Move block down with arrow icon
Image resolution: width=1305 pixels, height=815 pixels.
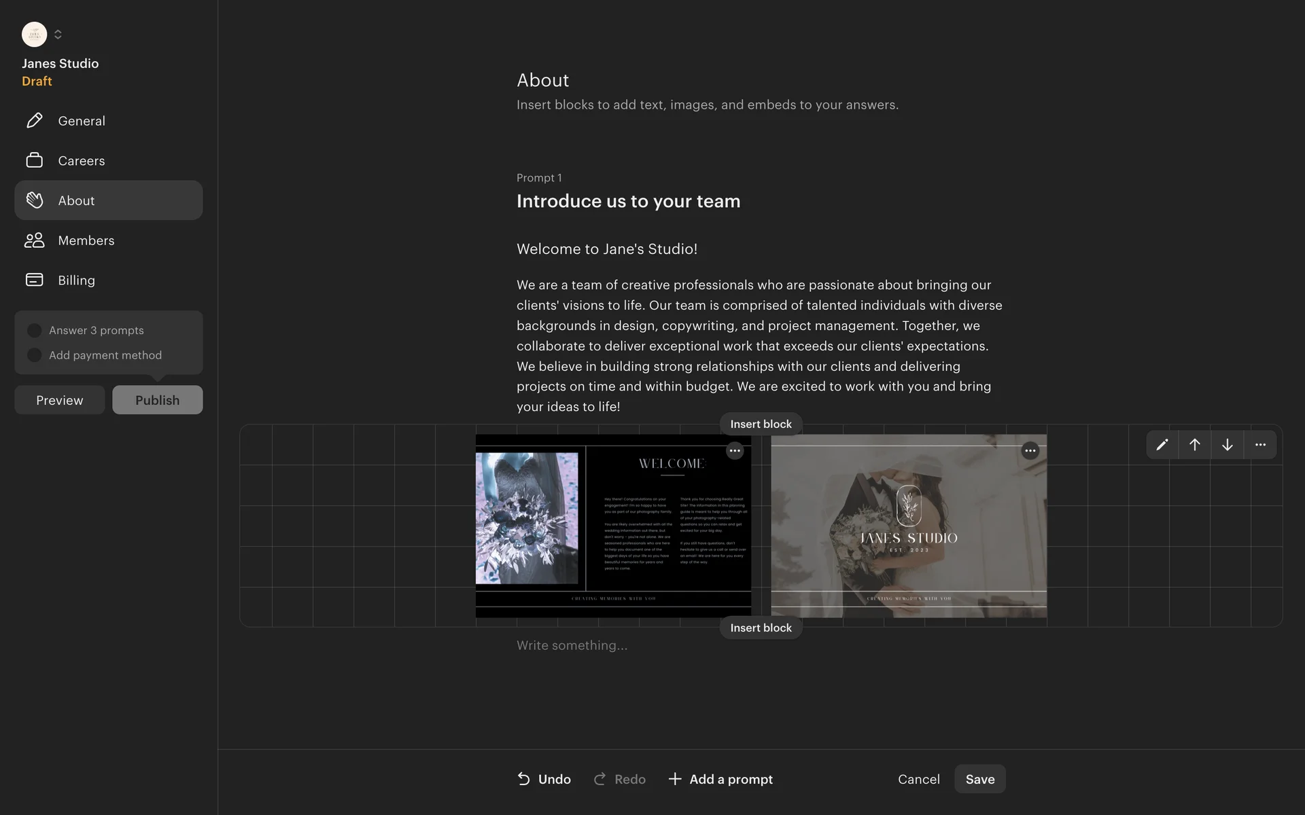coord(1227,445)
